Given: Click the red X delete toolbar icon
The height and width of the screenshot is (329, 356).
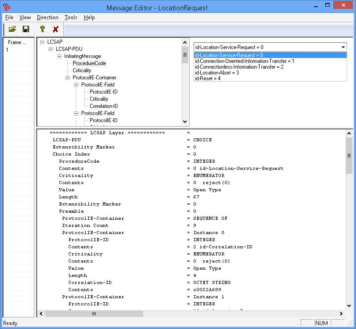Looking at the screenshot, I should click(56, 29).
